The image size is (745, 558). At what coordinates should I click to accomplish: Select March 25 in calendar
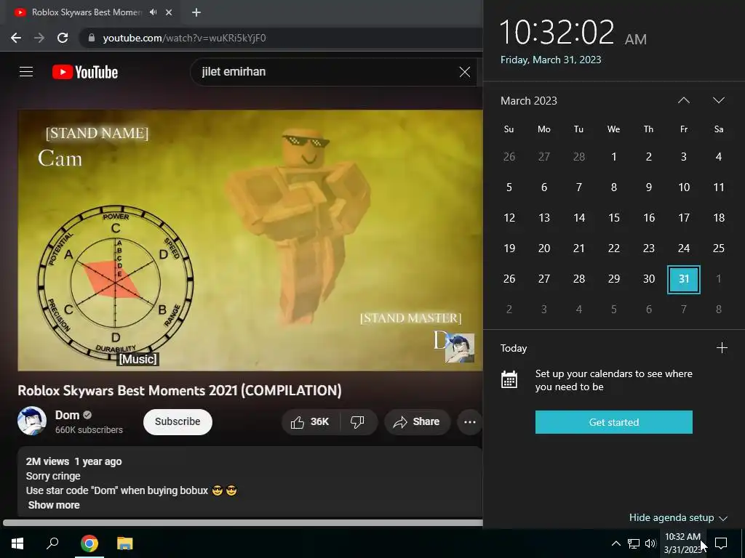tap(719, 248)
